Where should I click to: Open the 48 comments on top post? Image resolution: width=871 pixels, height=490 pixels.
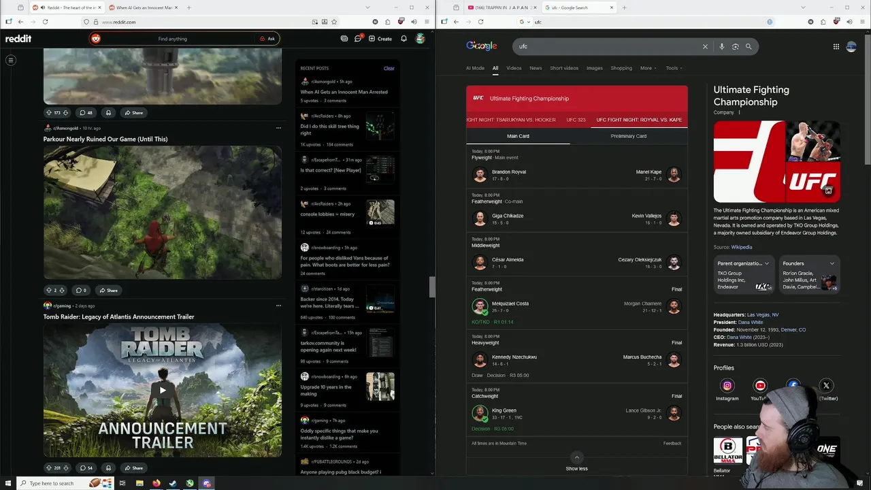pos(86,113)
